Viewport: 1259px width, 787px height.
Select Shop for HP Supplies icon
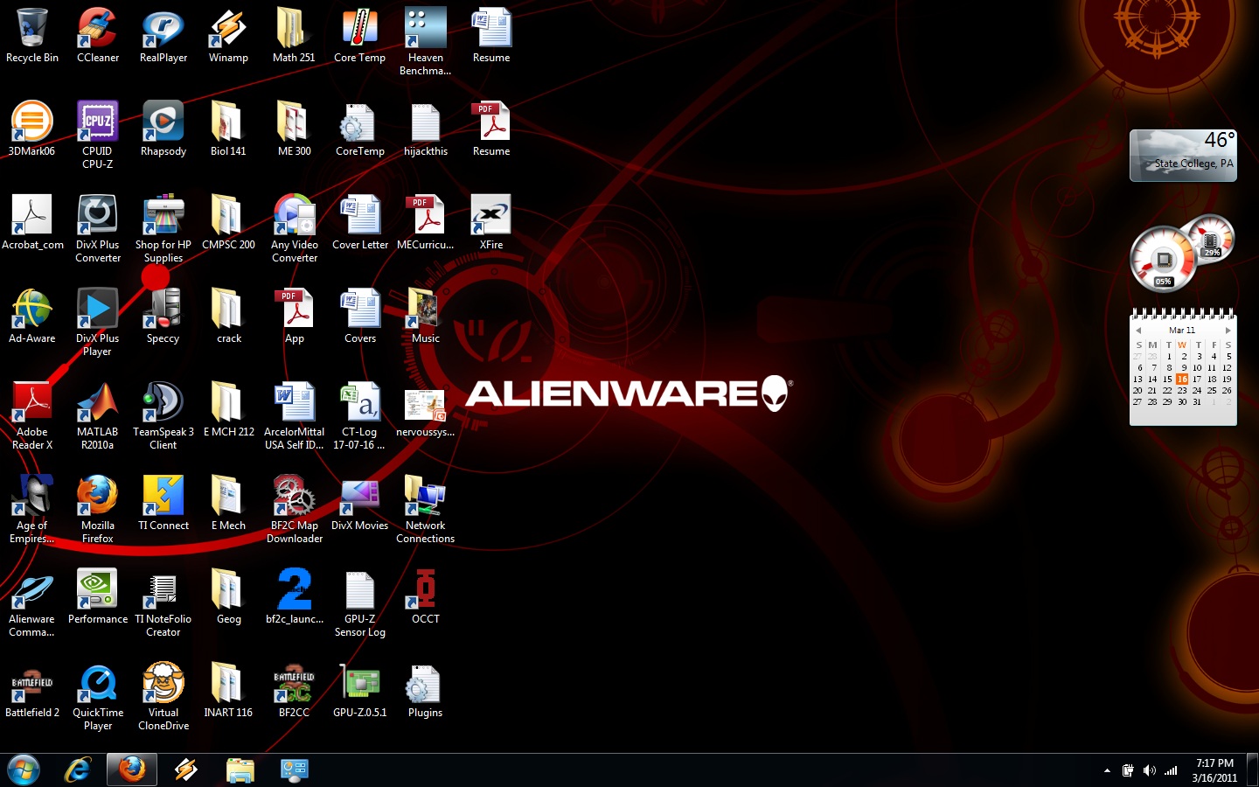[163, 228]
